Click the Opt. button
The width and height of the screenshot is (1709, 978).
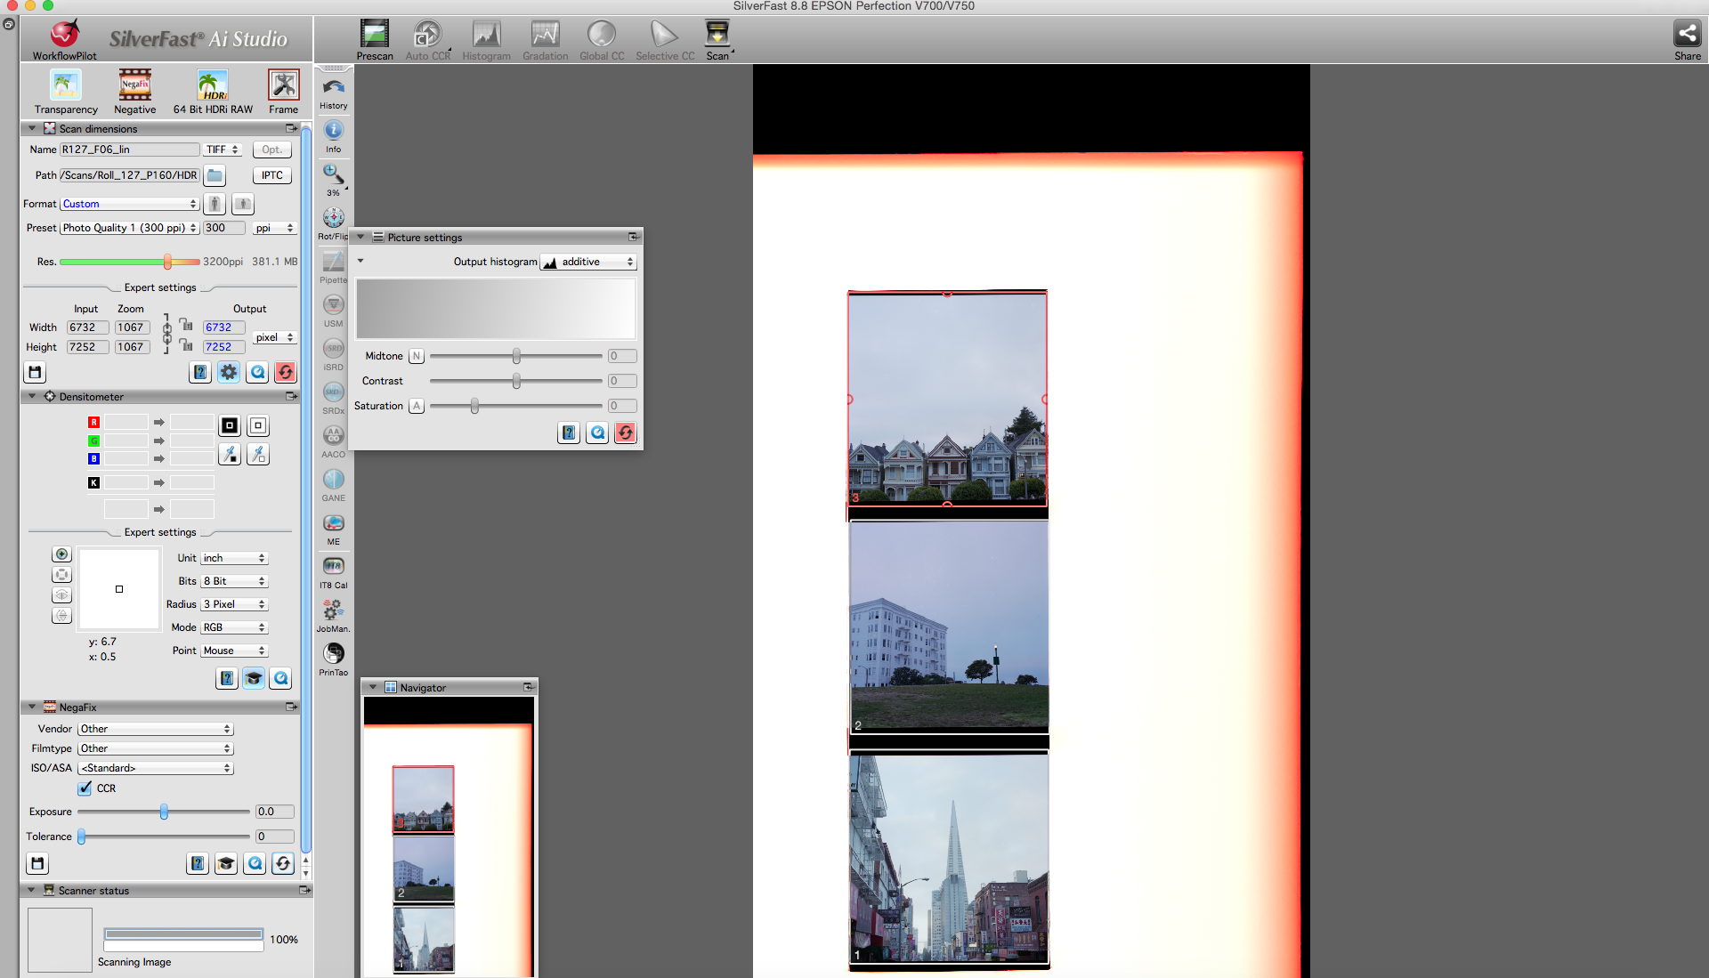point(272,150)
